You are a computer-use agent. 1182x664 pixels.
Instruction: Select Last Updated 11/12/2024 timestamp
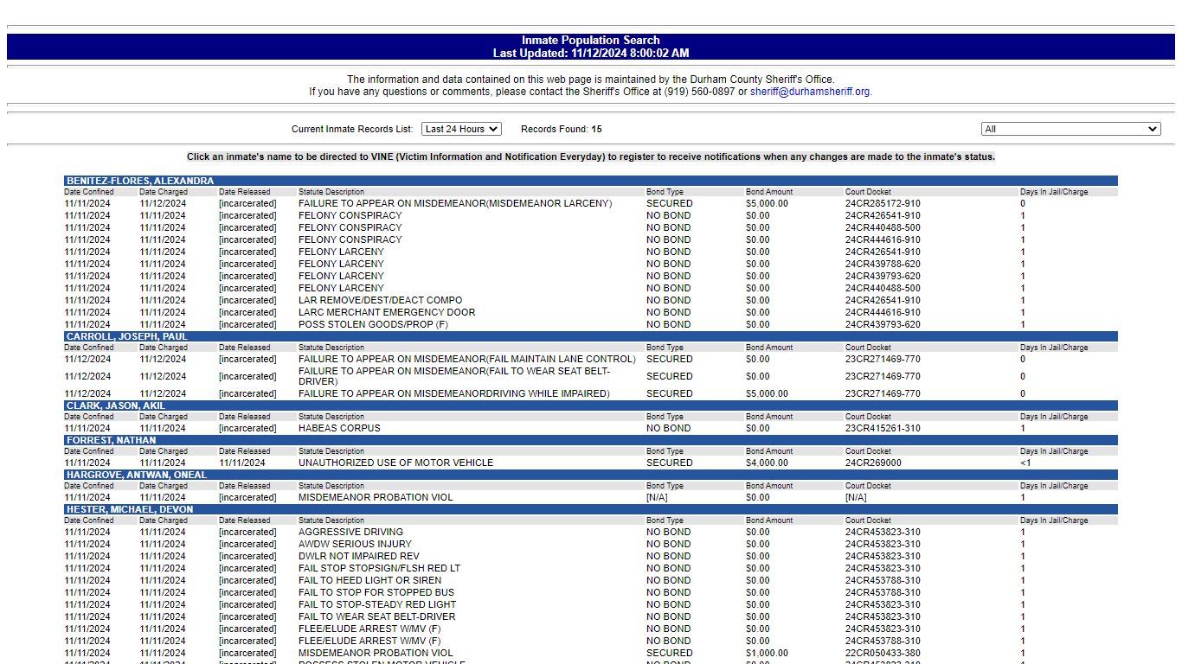(x=591, y=54)
